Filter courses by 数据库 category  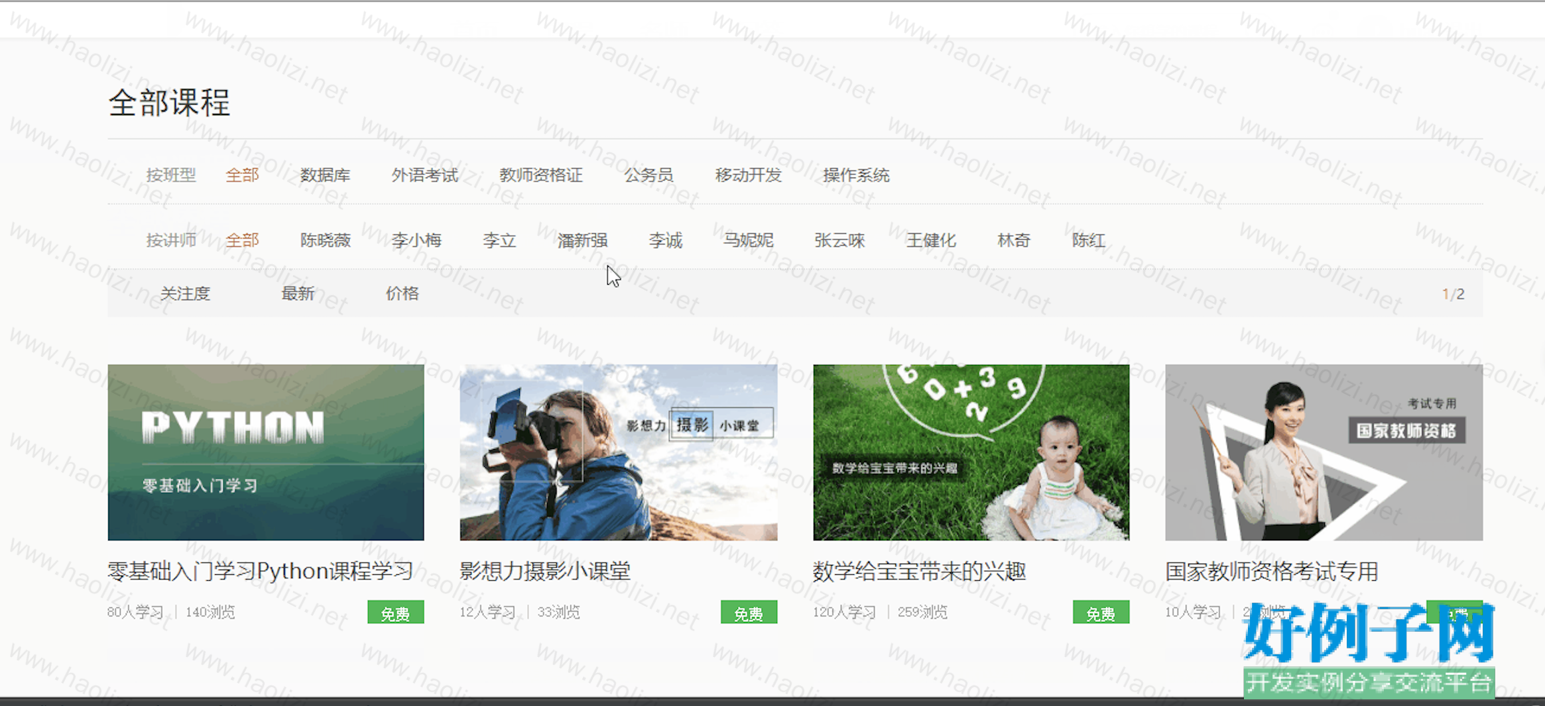(x=325, y=176)
